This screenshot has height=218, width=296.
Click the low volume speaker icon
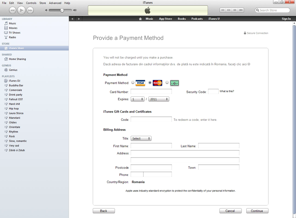click(46, 10)
